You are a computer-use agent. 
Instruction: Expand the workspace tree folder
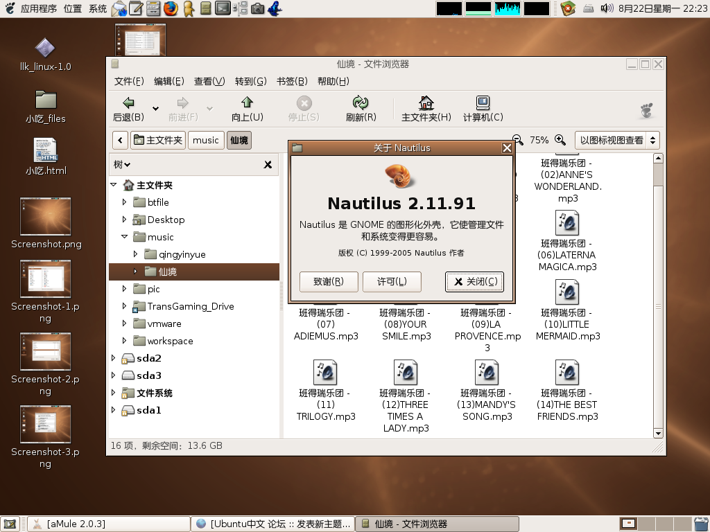pos(125,341)
